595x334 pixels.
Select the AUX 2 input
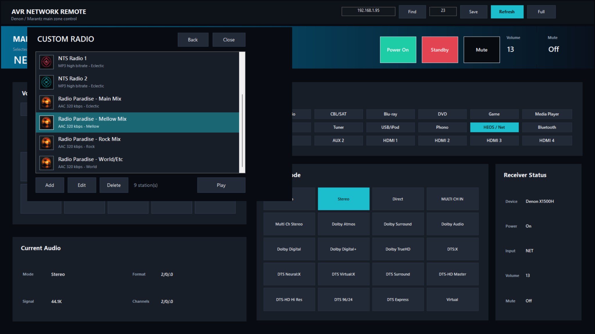click(338, 140)
